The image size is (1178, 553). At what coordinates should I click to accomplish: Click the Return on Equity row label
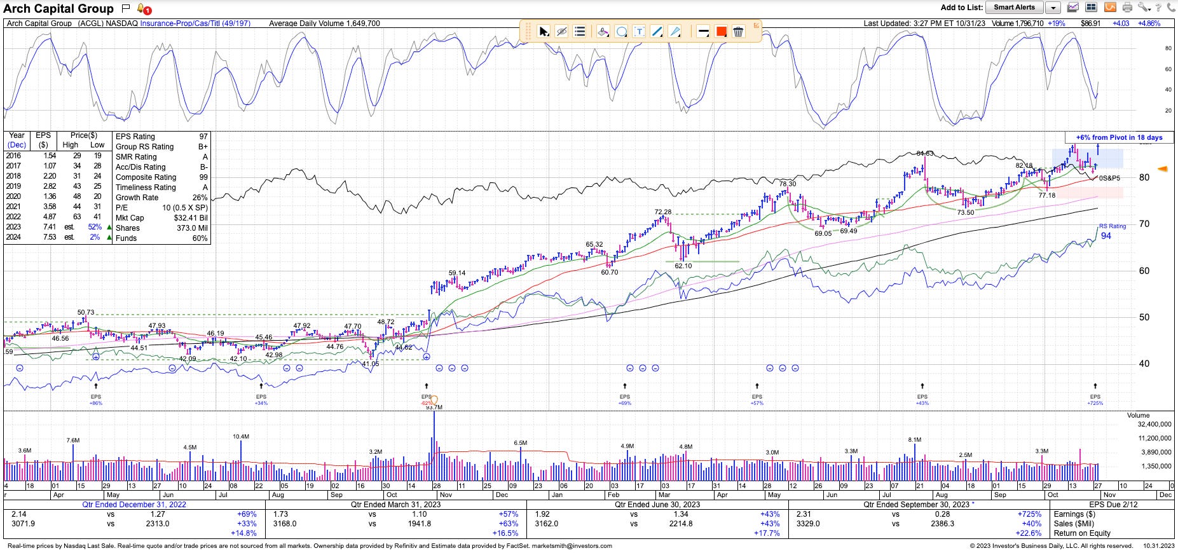click(1081, 533)
